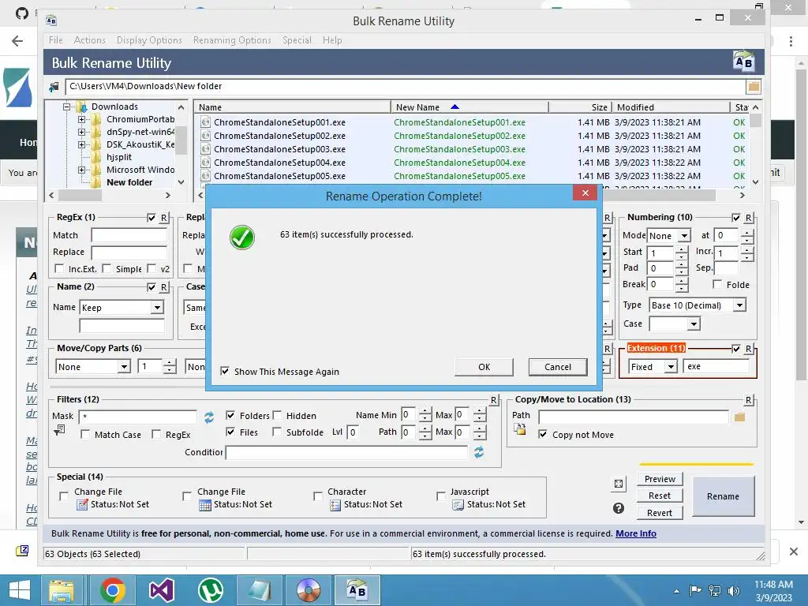Viewport: 808px width, 606px height.
Task: Expand the ChromiumPortab folder node
Action: click(81, 120)
